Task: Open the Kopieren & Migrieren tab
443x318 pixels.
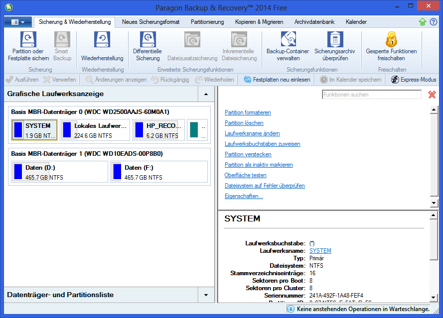Action: tap(259, 22)
